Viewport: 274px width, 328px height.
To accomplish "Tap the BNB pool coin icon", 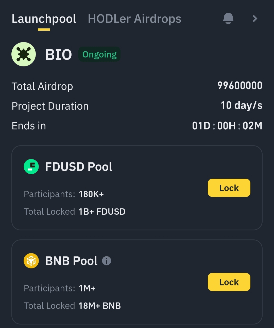I will pyautogui.click(x=31, y=261).
